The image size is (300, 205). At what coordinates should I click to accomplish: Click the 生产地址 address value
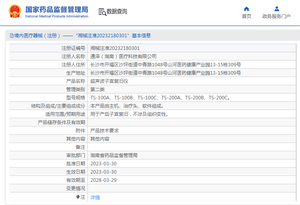click(x=165, y=73)
